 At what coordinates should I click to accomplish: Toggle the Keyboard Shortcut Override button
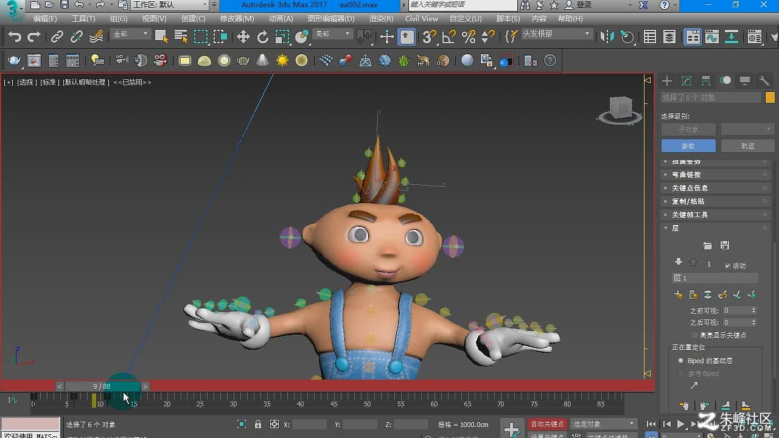[x=407, y=37]
